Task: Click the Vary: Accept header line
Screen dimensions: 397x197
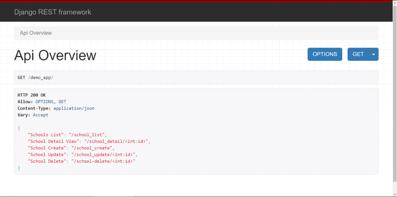Action: pos(33,115)
